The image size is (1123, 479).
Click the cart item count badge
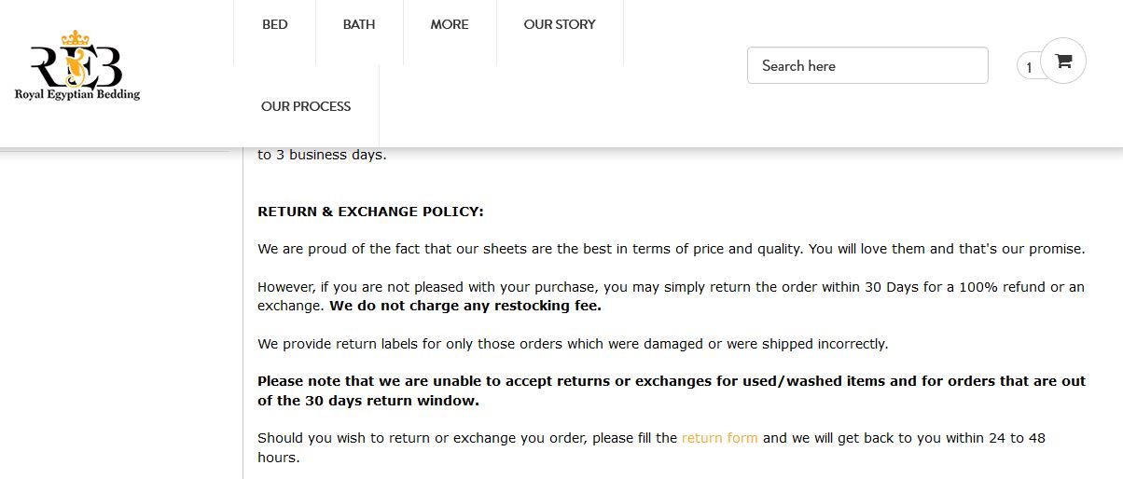click(1029, 67)
